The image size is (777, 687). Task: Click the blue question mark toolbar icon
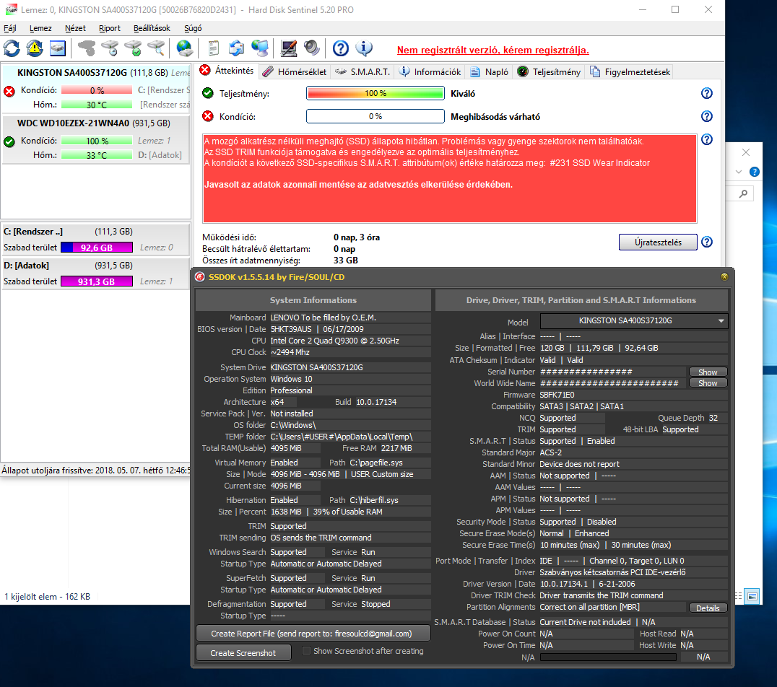coord(340,48)
